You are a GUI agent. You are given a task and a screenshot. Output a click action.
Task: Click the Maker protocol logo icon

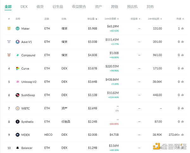pos(17,29)
